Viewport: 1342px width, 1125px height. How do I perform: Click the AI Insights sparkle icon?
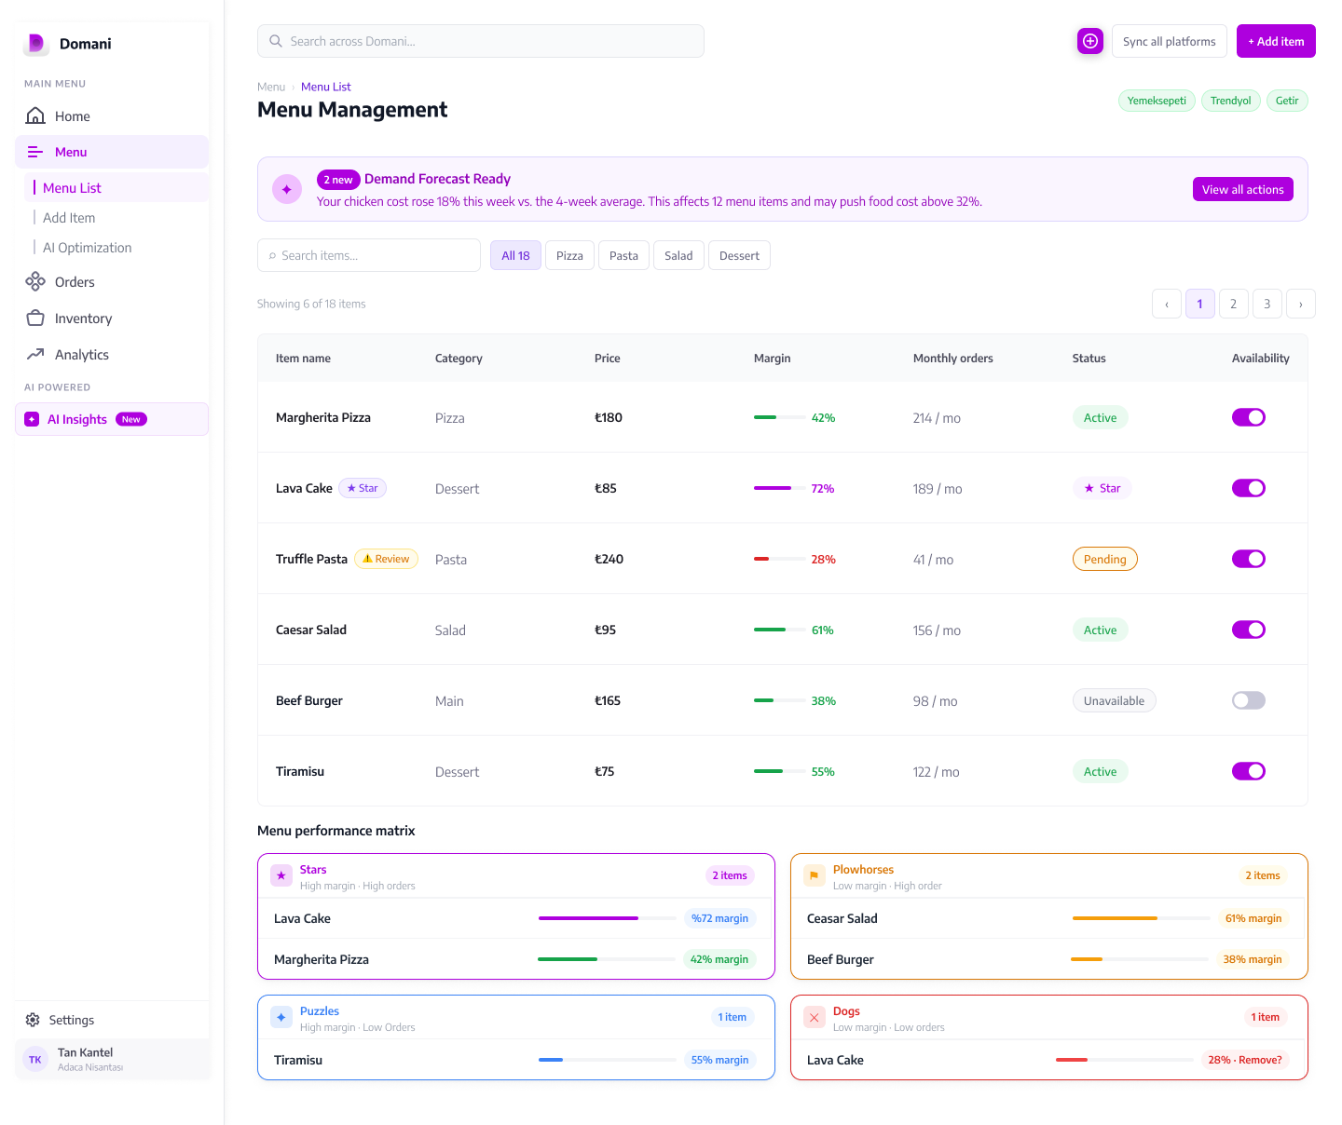coord(32,419)
